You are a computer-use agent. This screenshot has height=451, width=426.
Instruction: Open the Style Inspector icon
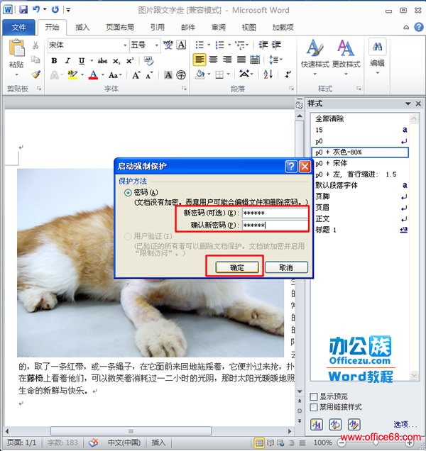(335, 424)
